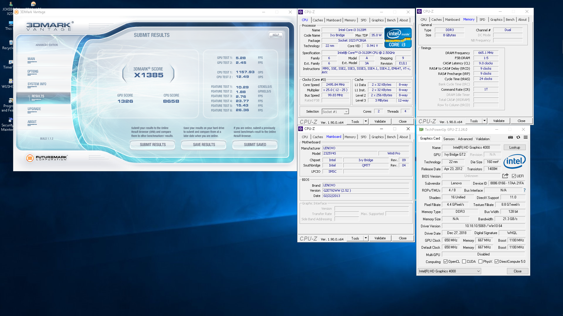The image size is (563, 316).
Task: Click the Mainboard window's CPU-Z title icon
Action: tap(301, 129)
